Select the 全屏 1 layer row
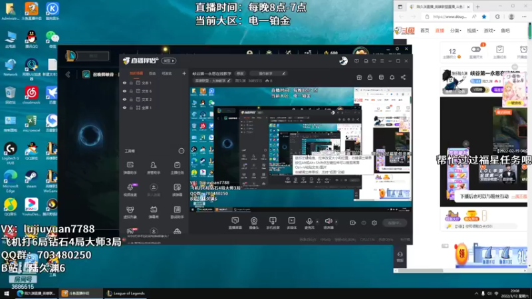This screenshot has width=532, height=299. (154, 108)
